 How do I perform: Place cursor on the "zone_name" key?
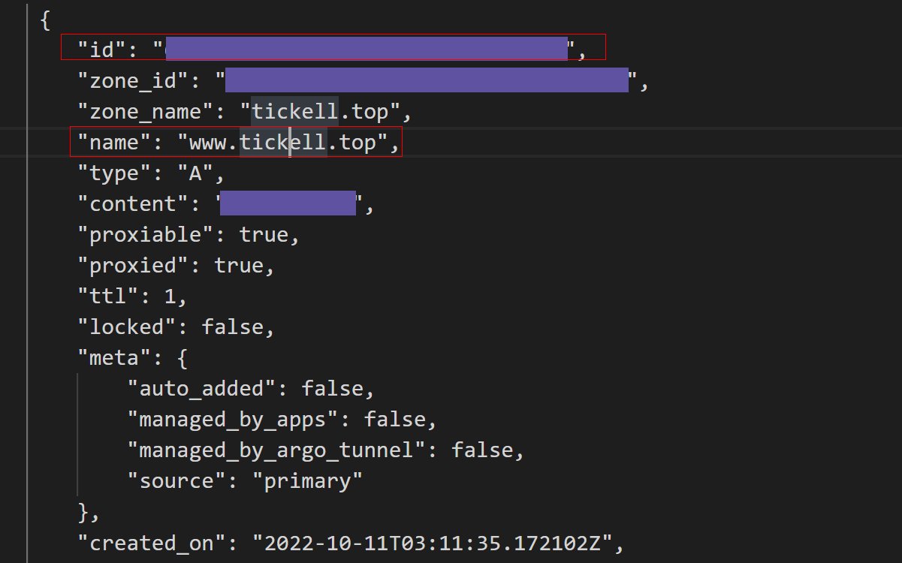[x=140, y=112]
